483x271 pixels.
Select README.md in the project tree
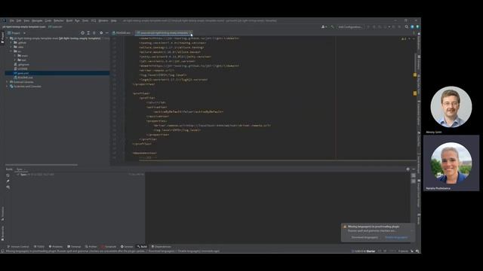click(23, 78)
